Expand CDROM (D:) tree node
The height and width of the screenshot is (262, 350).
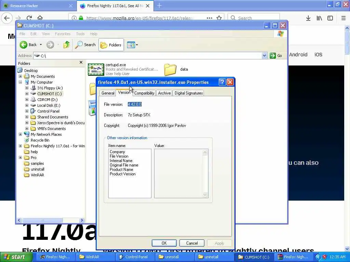(x=27, y=100)
